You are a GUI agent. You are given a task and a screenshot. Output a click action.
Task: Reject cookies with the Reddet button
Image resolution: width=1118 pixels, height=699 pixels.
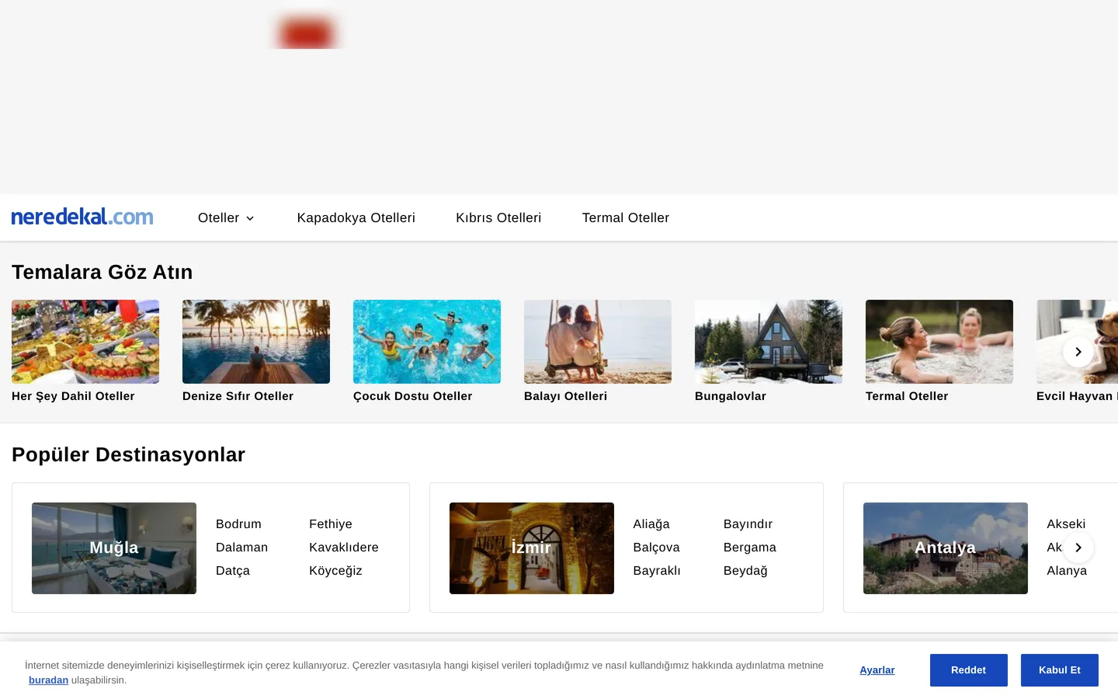point(969,670)
